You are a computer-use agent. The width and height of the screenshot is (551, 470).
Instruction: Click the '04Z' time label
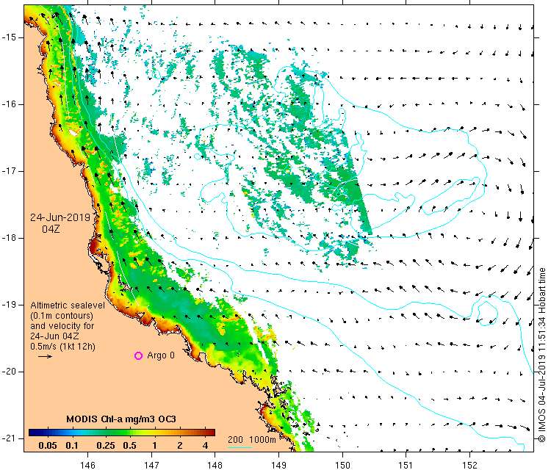click(51, 229)
